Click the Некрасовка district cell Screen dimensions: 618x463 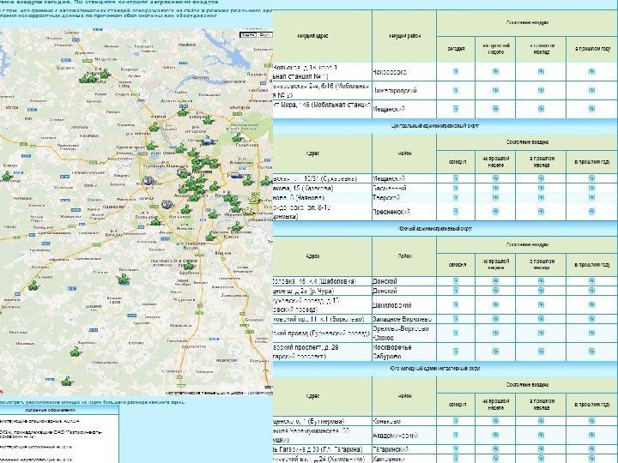click(404, 72)
